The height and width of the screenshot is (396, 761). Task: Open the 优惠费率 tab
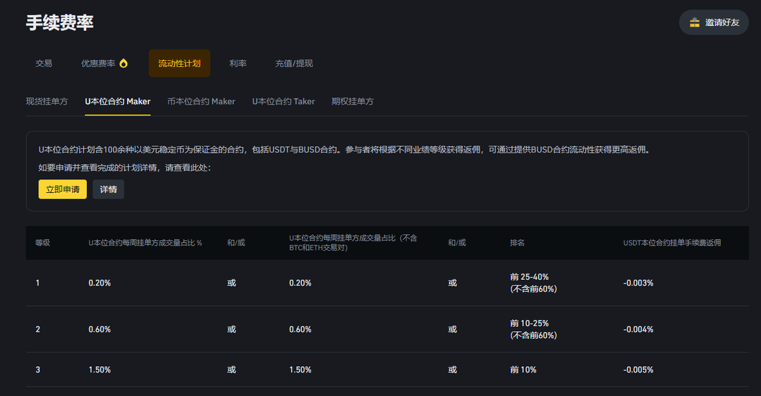coord(104,63)
